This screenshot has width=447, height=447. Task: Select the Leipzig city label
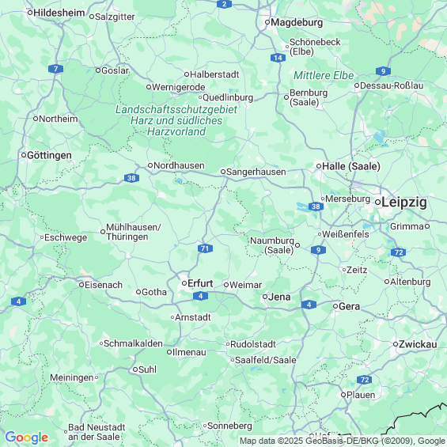404,202
